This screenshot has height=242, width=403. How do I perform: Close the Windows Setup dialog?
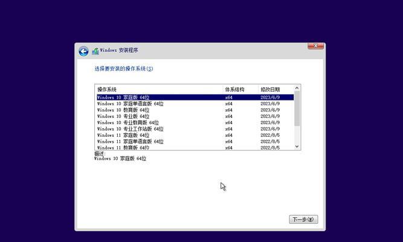pyautogui.click(x=315, y=46)
